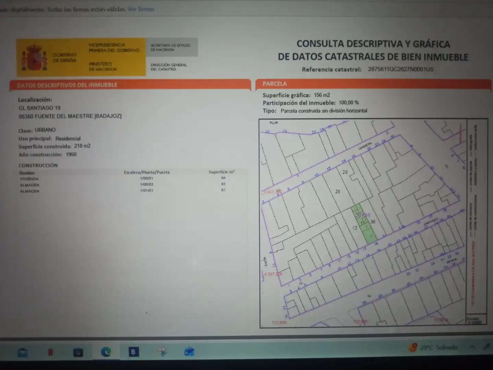Click parcel label '28' on the map

tap(337, 192)
